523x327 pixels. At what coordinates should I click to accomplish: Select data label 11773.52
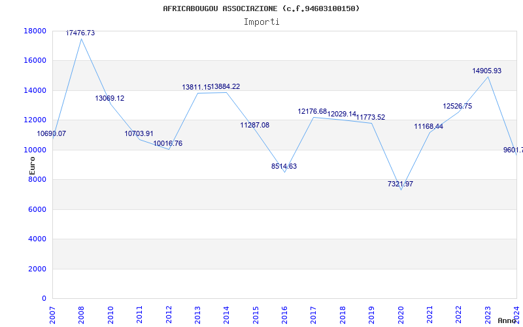[x=371, y=118]
